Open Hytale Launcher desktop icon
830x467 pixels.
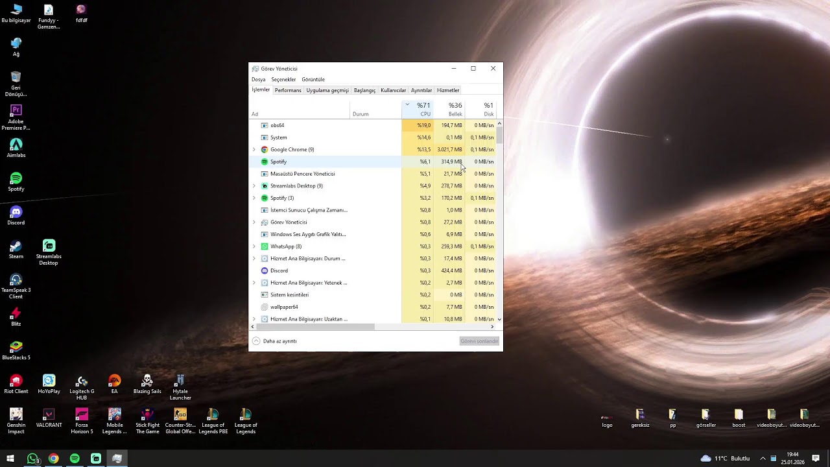[180, 387]
